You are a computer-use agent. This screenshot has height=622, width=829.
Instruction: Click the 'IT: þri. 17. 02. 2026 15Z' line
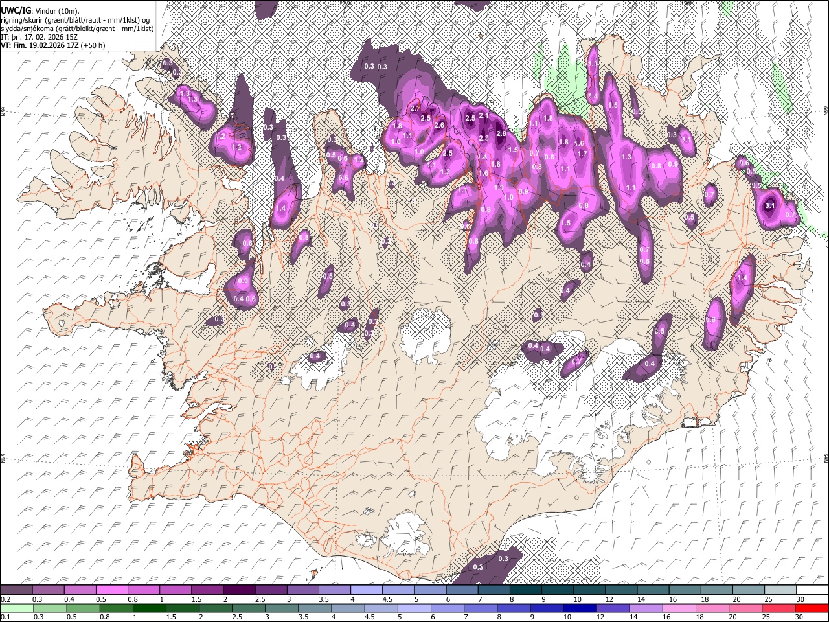click(x=40, y=37)
